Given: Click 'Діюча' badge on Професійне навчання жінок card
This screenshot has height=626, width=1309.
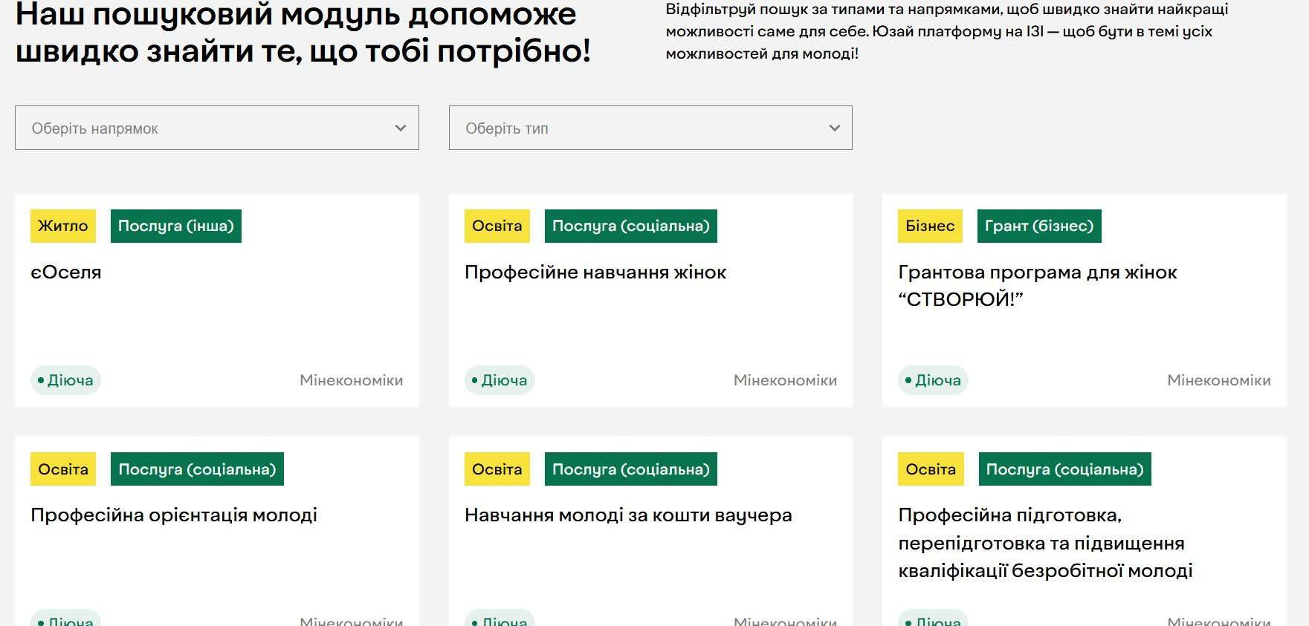Looking at the screenshot, I should (x=500, y=380).
